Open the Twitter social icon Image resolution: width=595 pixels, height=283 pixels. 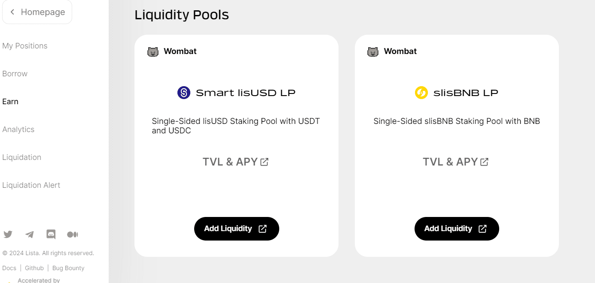tap(8, 235)
